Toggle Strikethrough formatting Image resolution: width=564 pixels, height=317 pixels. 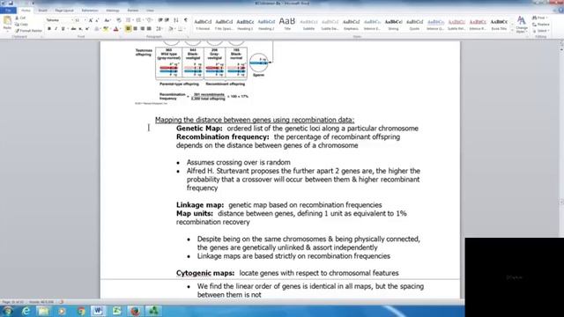tap(73, 29)
